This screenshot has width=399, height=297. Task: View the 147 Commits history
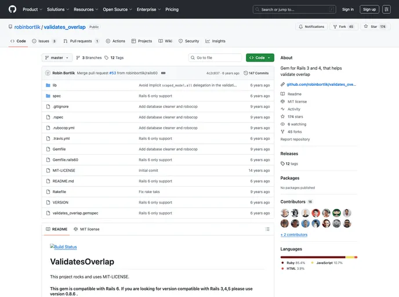click(256, 73)
